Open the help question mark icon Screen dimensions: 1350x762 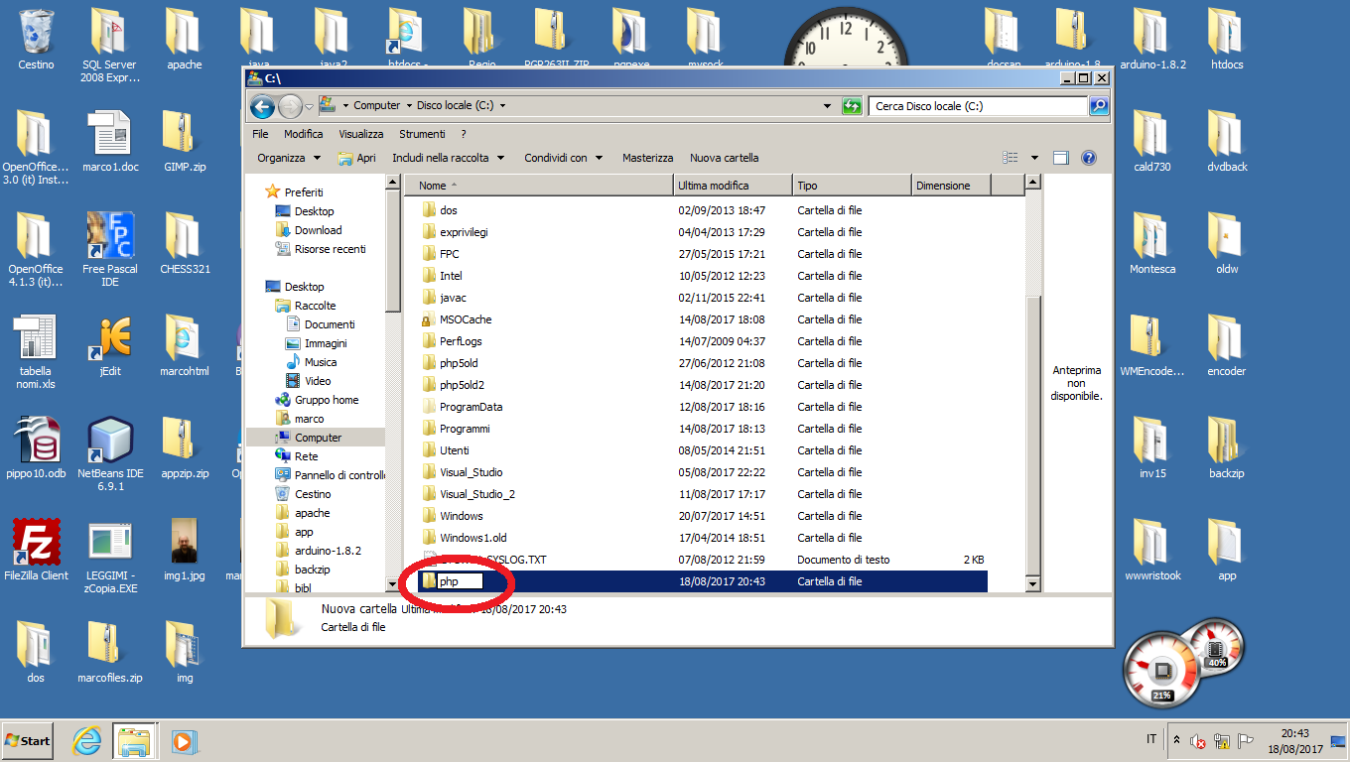coord(1088,158)
